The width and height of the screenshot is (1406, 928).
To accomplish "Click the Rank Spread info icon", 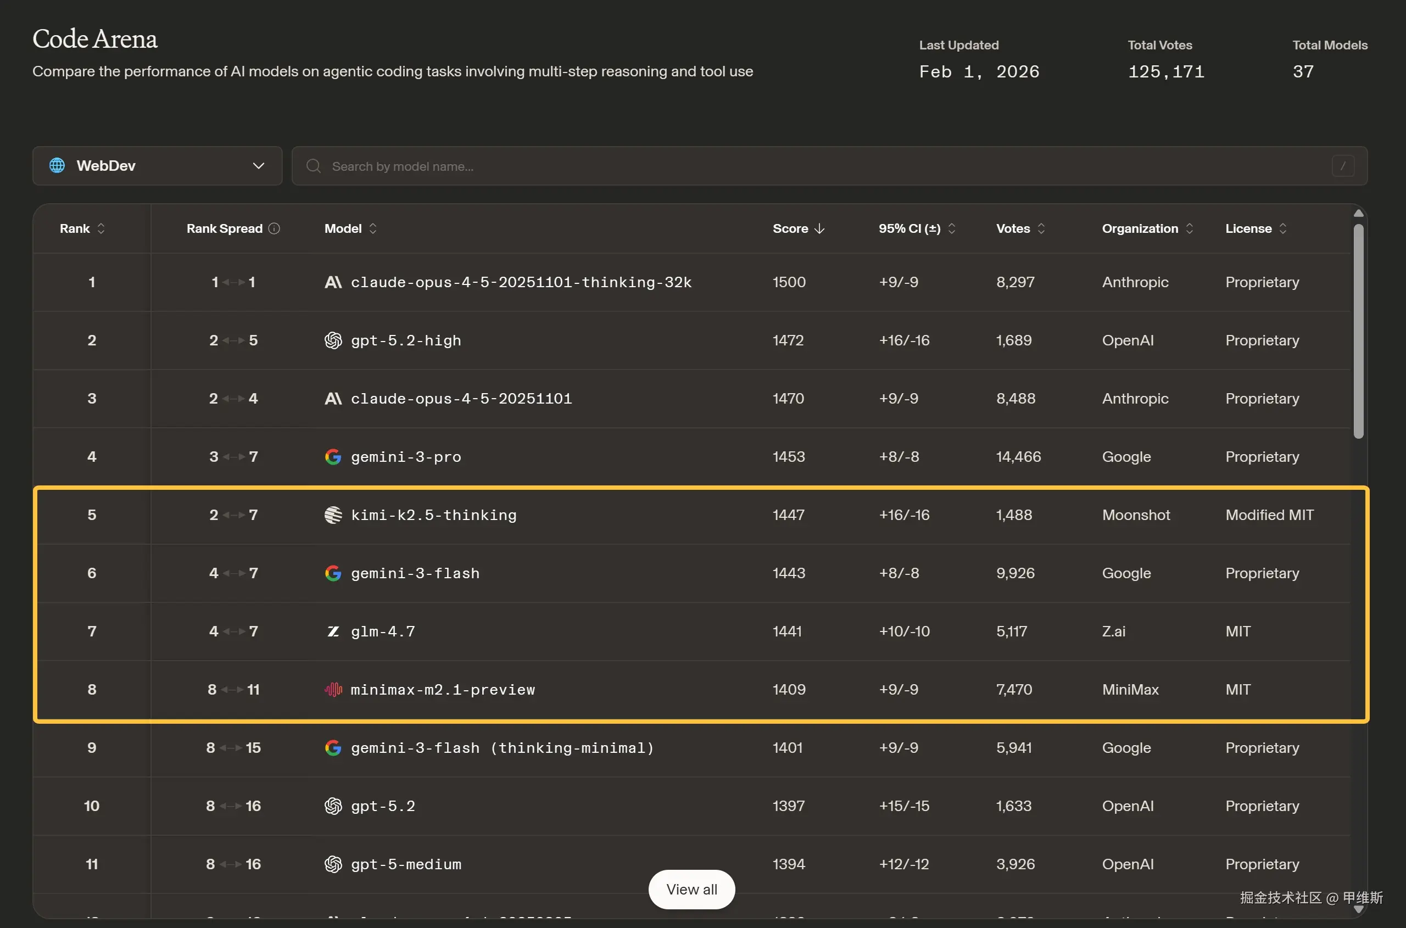I will point(274,228).
